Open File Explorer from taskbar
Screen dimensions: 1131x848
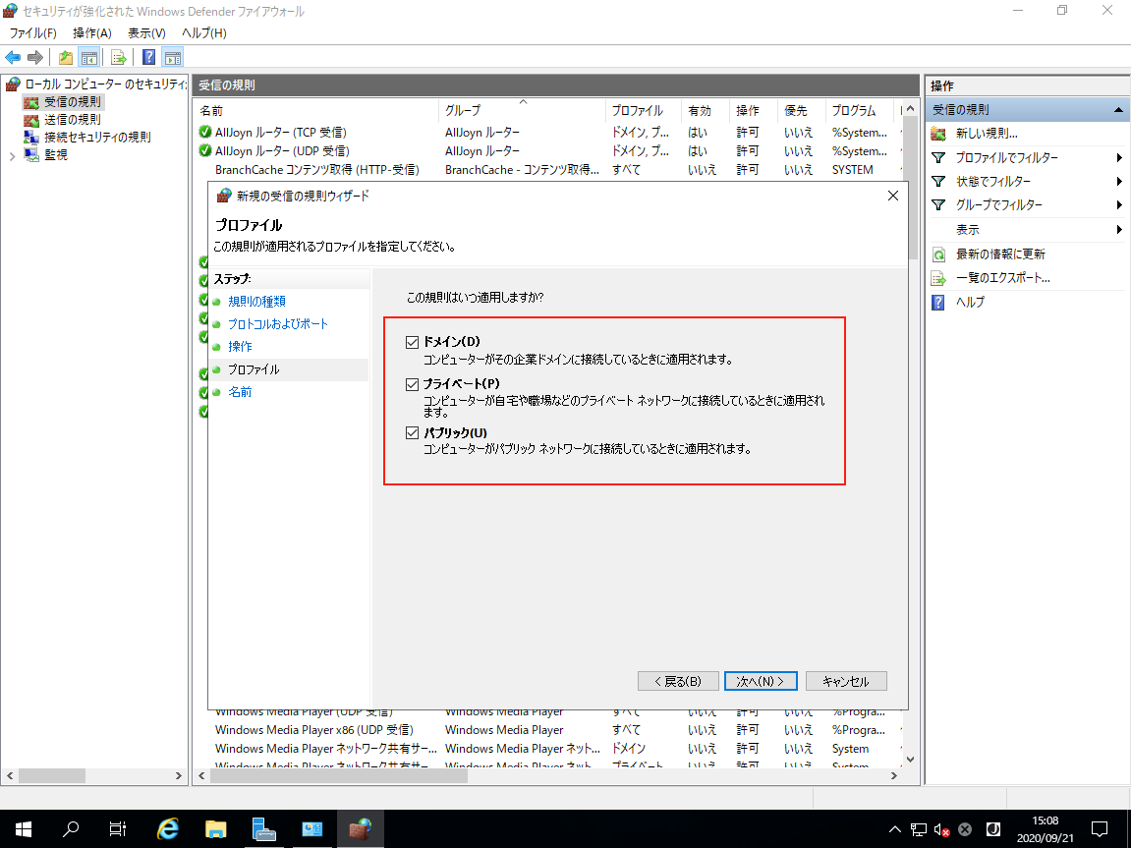coord(215,829)
